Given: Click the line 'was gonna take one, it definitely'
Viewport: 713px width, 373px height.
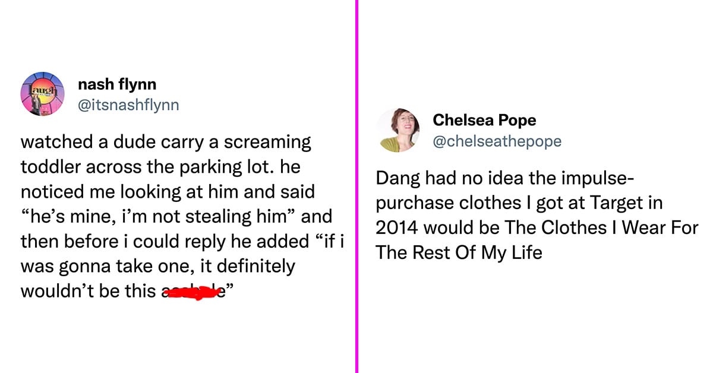Looking at the screenshot, I should (157, 266).
